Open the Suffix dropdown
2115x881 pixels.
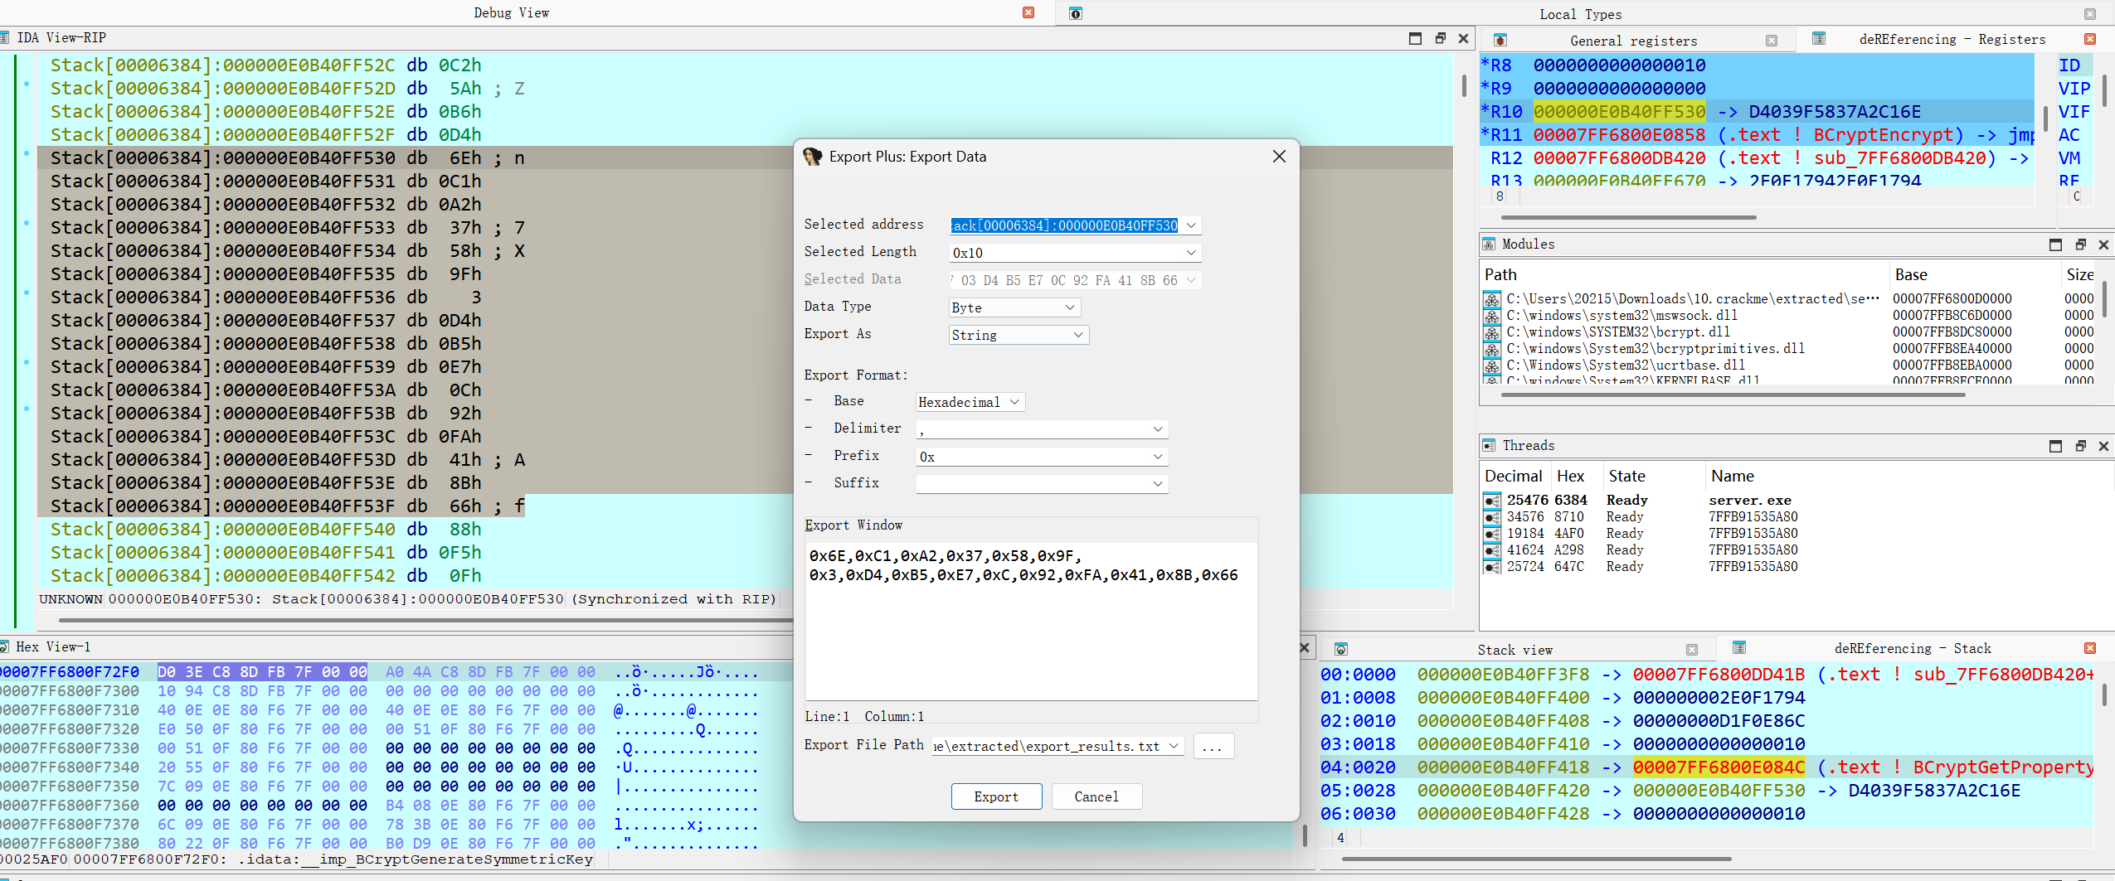(1158, 484)
